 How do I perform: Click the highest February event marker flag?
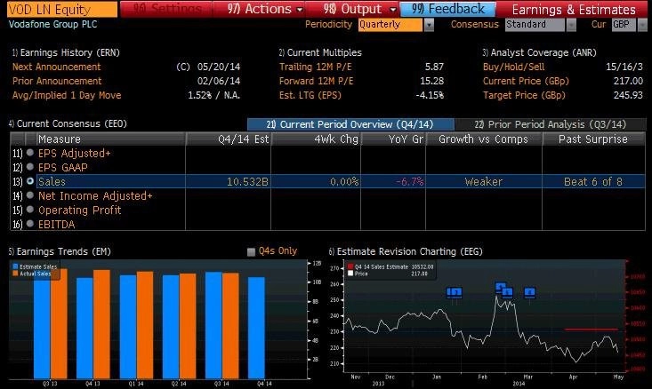tap(501, 287)
